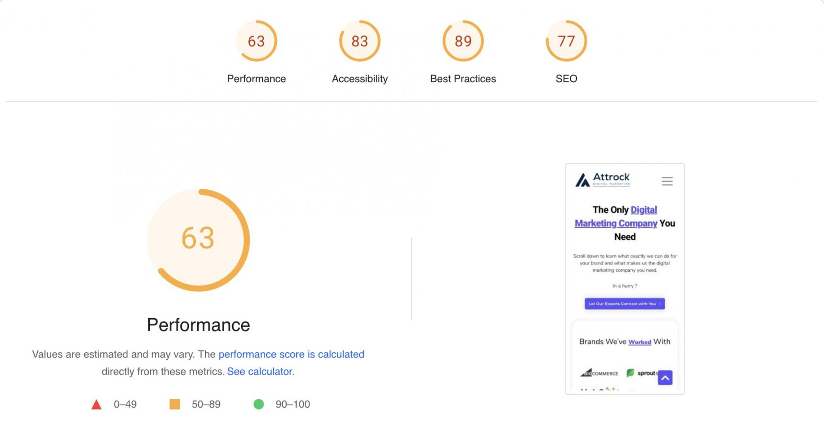Click the large Performance gauge showing 63

pyautogui.click(x=198, y=240)
